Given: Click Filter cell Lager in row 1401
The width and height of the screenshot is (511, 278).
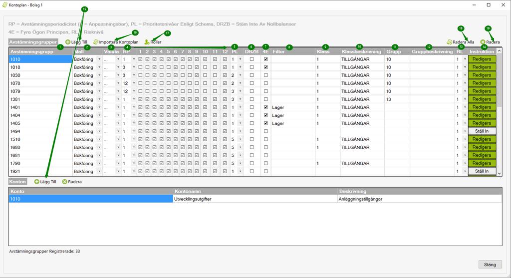Looking at the screenshot, I should tap(293, 107).
